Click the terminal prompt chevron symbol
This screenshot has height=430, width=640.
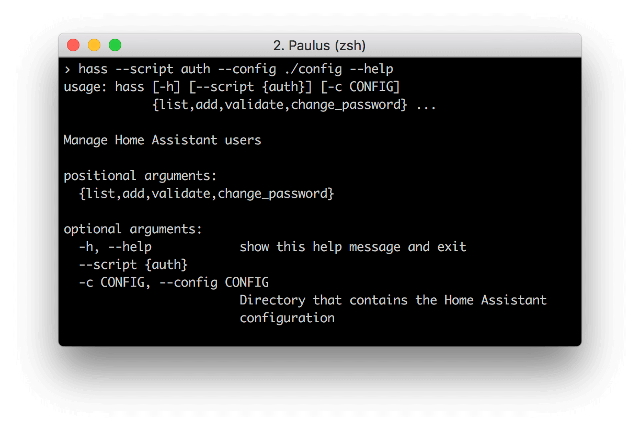coord(67,69)
